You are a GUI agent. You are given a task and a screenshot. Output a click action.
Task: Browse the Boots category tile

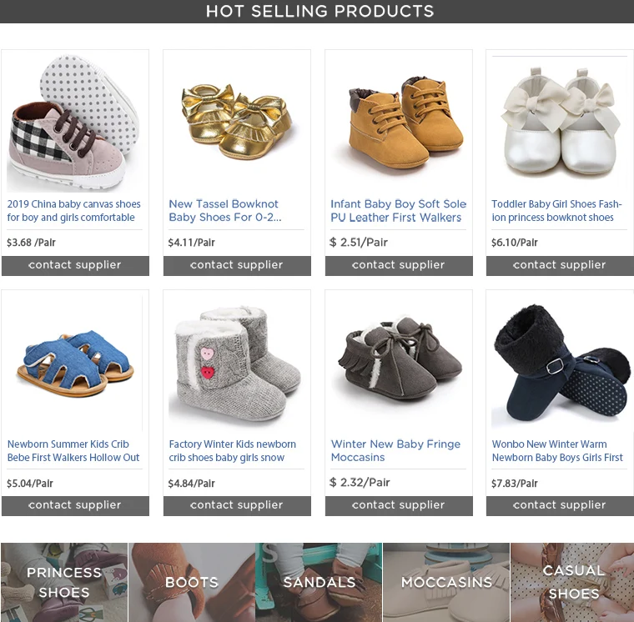(x=192, y=582)
